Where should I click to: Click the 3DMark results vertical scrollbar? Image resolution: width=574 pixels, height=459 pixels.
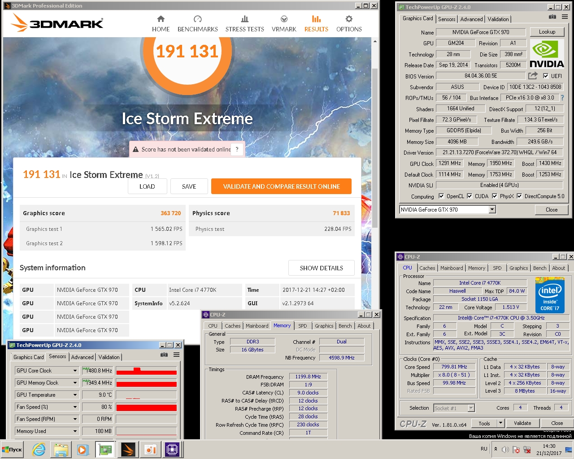point(375,148)
